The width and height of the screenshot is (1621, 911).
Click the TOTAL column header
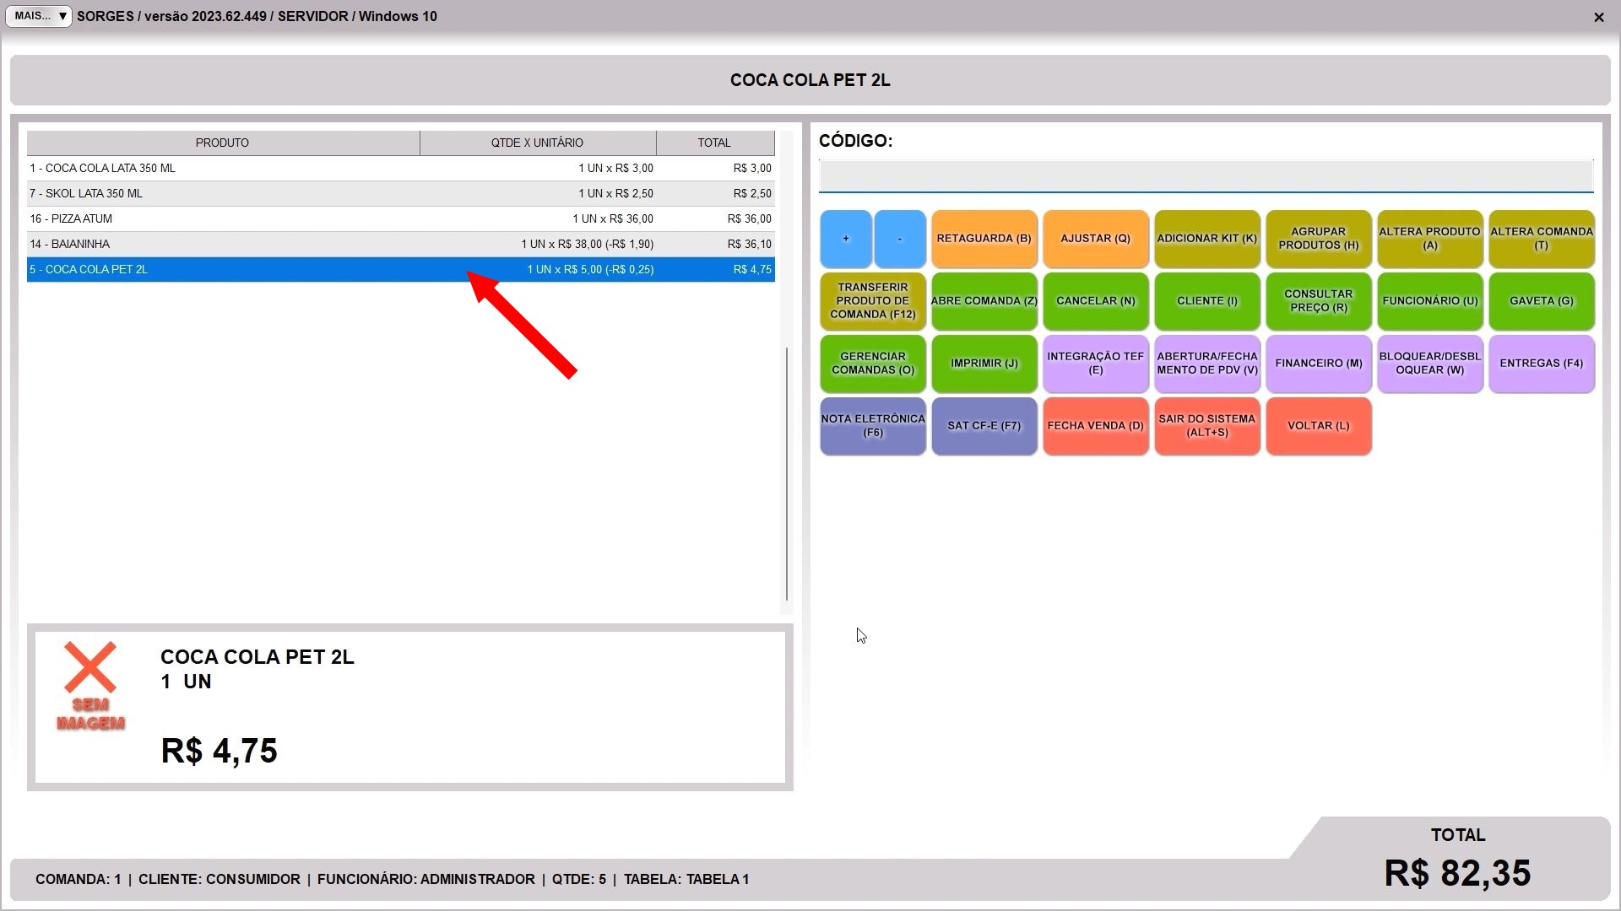coord(715,143)
